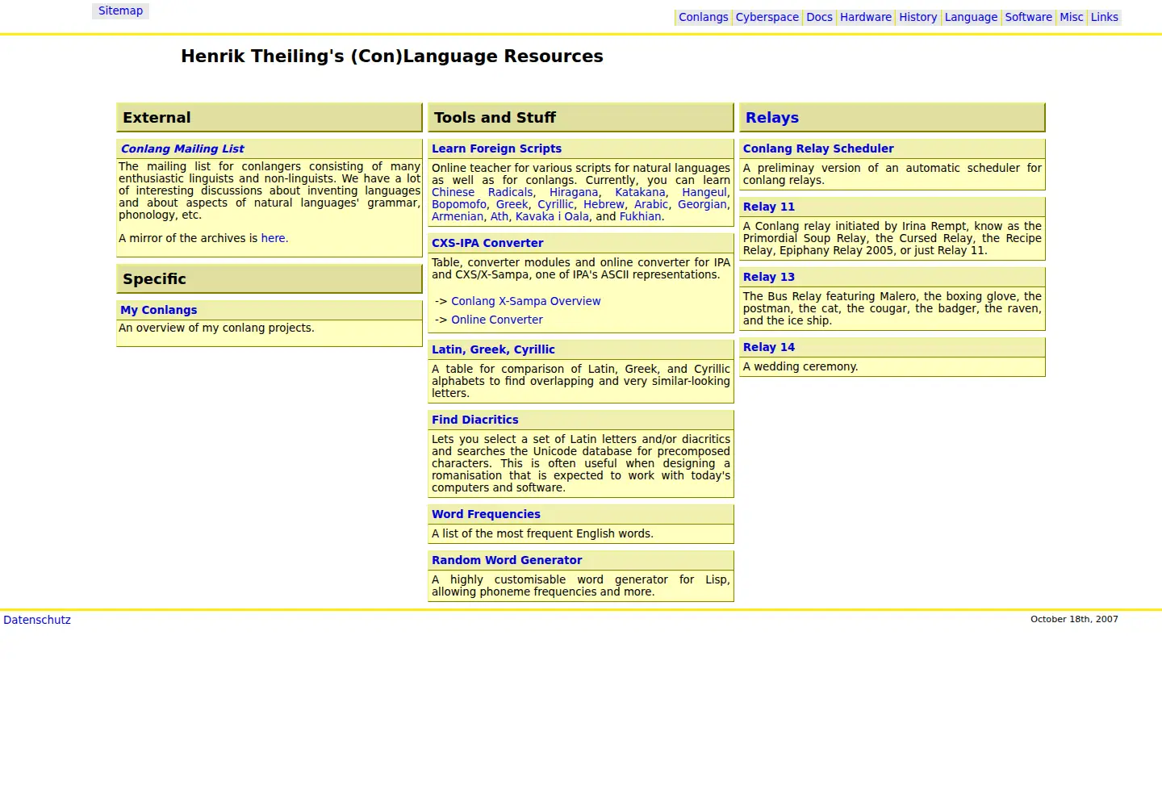Select the Katakana script link

tap(640, 192)
